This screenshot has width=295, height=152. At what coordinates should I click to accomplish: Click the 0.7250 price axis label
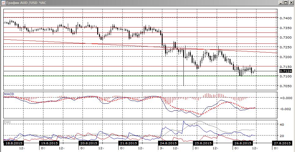tap(286, 47)
